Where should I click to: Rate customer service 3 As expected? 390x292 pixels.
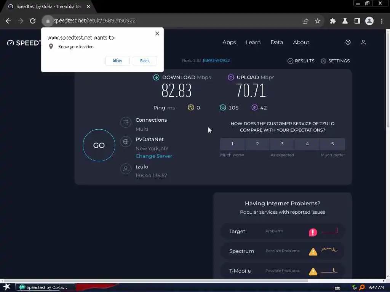point(282,144)
